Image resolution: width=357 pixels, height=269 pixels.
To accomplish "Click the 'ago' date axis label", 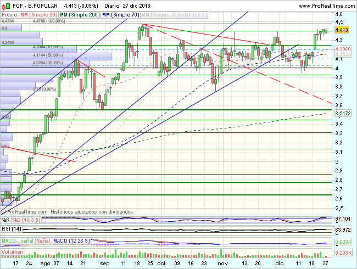I will [45, 264].
